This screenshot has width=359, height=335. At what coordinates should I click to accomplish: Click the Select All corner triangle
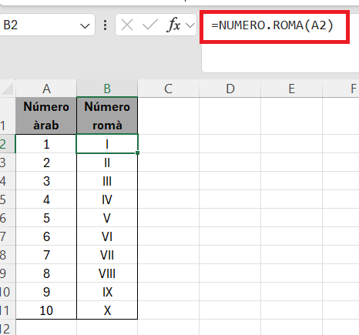7,89
